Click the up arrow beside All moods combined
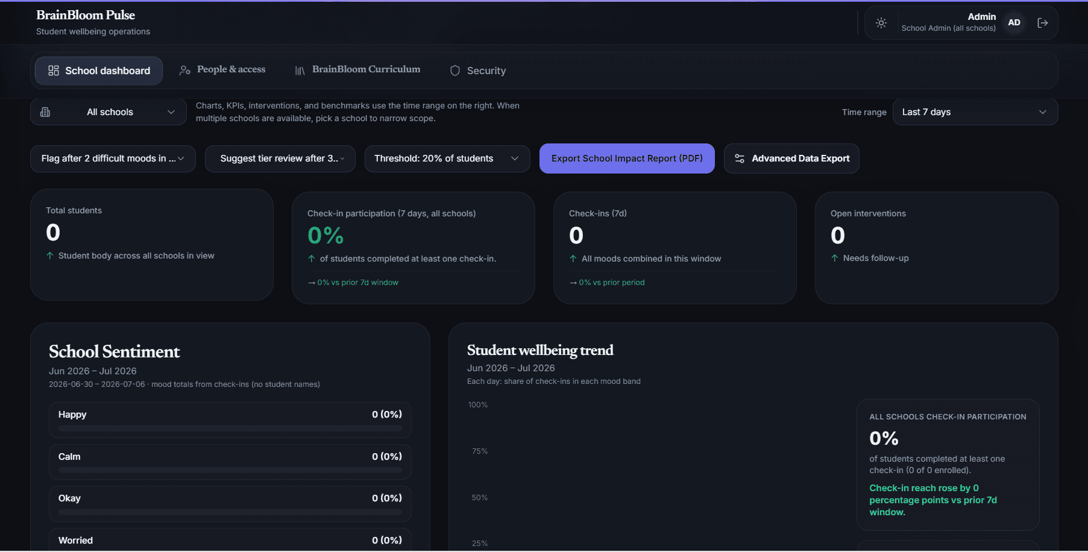 coord(573,259)
